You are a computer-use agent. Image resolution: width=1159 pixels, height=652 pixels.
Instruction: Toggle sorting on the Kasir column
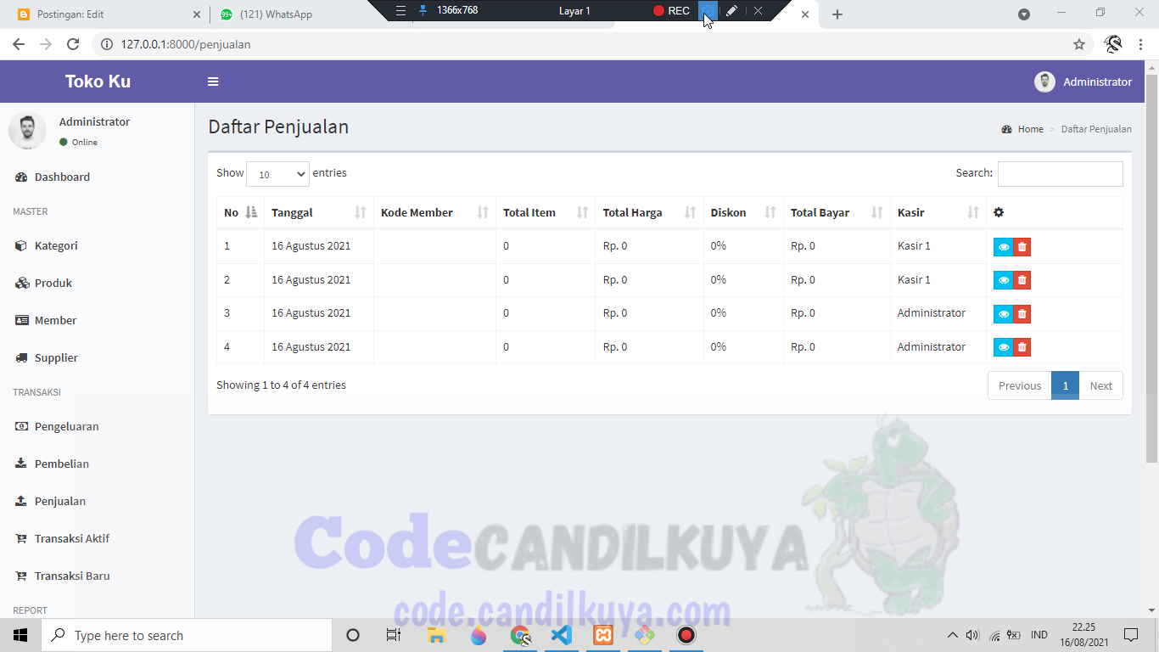coord(910,212)
